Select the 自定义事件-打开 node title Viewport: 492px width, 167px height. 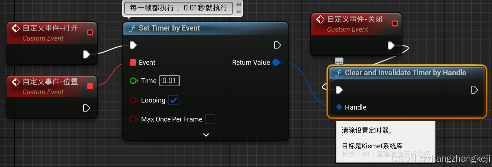point(50,28)
